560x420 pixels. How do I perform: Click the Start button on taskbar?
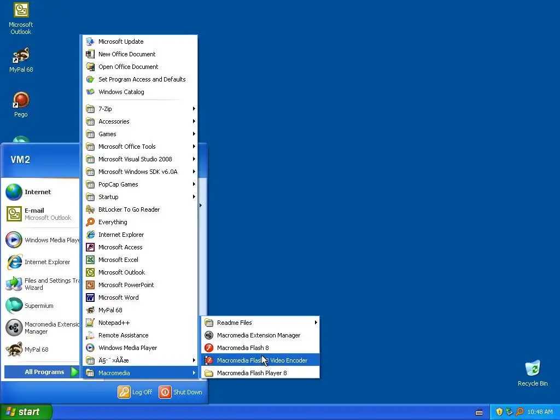26,412
